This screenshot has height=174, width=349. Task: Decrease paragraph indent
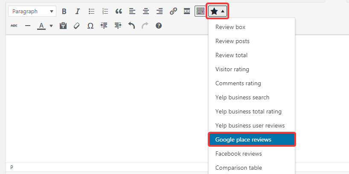pyautogui.click(x=104, y=26)
